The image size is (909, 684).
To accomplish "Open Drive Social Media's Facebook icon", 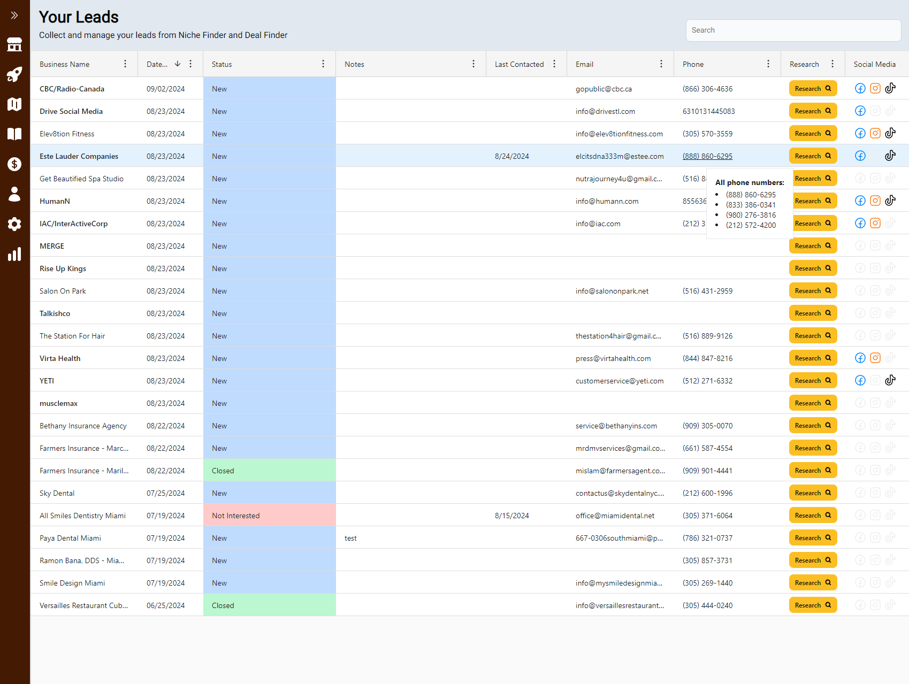I will tap(860, 111).
